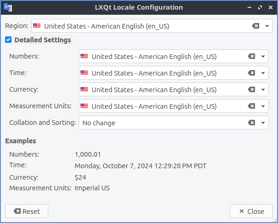Expand the Region dropdown arrow
Viewport: 278px width, 223px height.
coord(268,26)
